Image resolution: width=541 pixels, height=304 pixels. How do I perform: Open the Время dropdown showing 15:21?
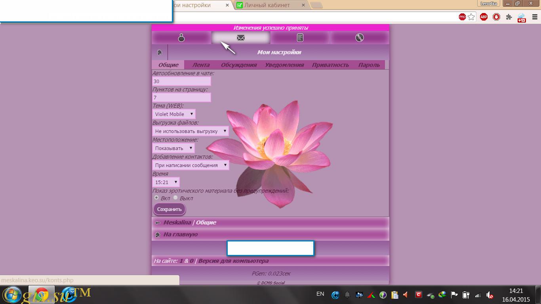166,182
